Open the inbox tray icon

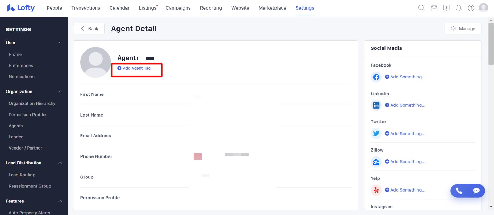pos(434,8)
